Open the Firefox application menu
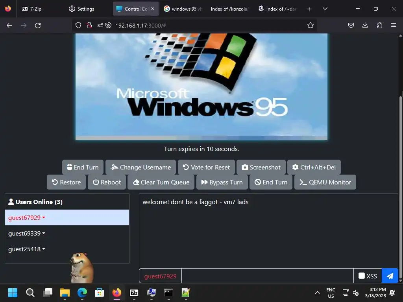 pyautogui.click(x=394, y=26)
